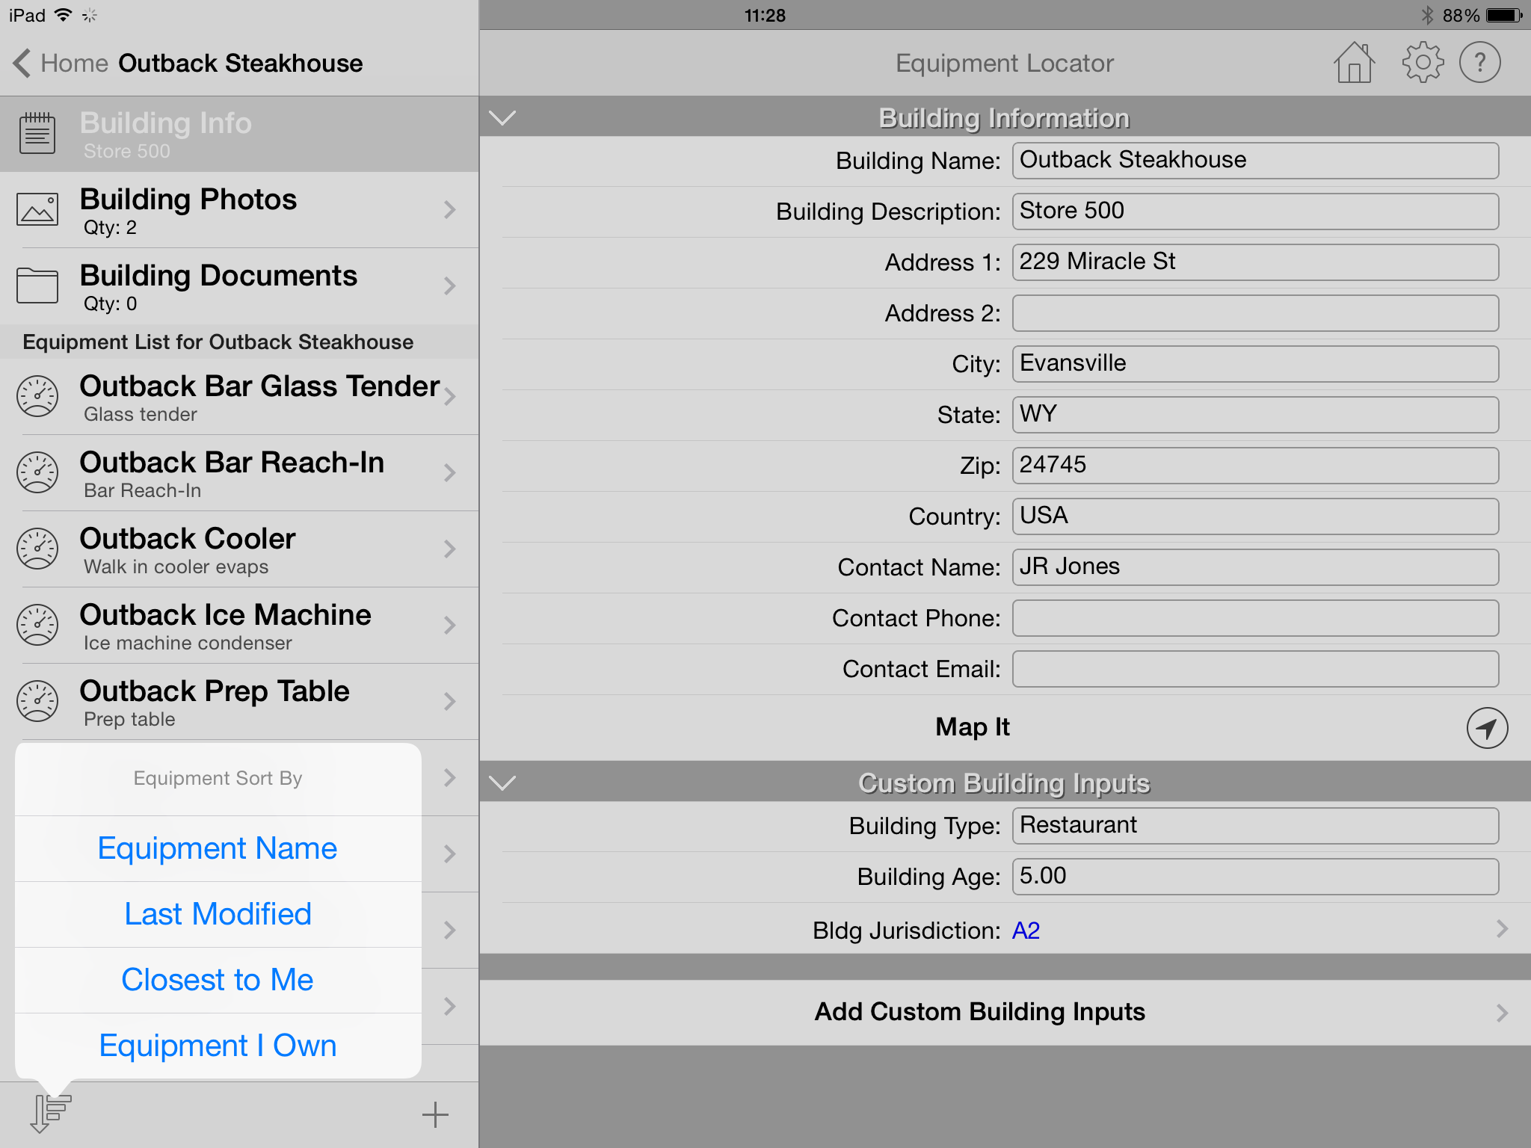This screenshot has width=1531, height=1148.
Task: Tap the equipment sort icon
Action: coord(50,1114)
